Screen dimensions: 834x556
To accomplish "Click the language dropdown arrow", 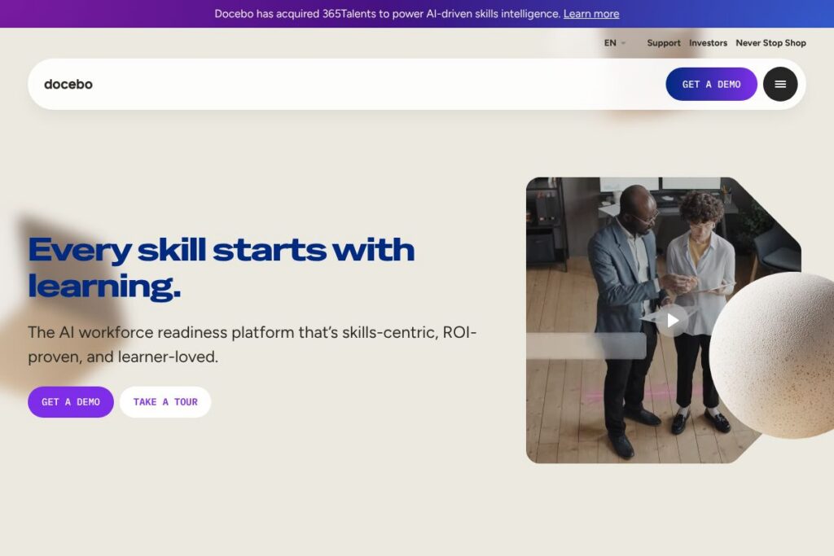I will click(x=623, y=43).
